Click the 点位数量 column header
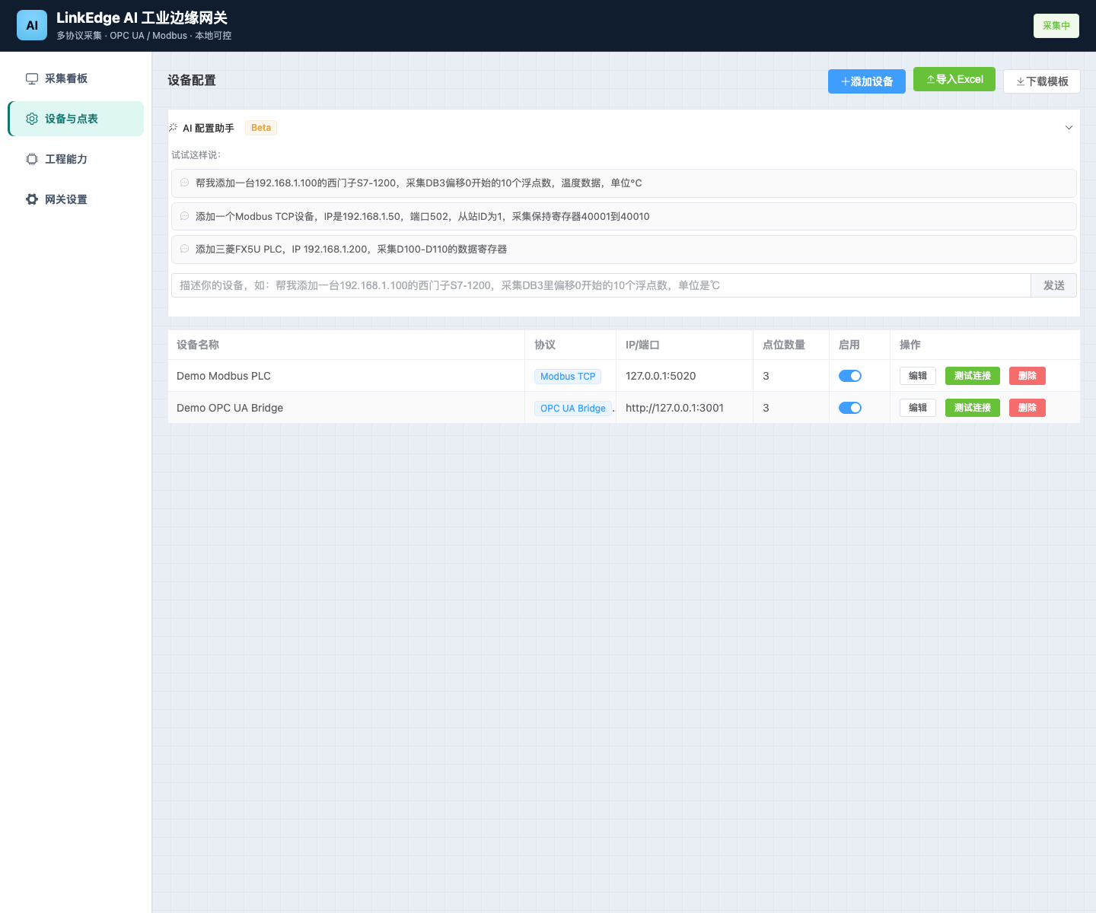1096x913 pixels. pos(791,345)
